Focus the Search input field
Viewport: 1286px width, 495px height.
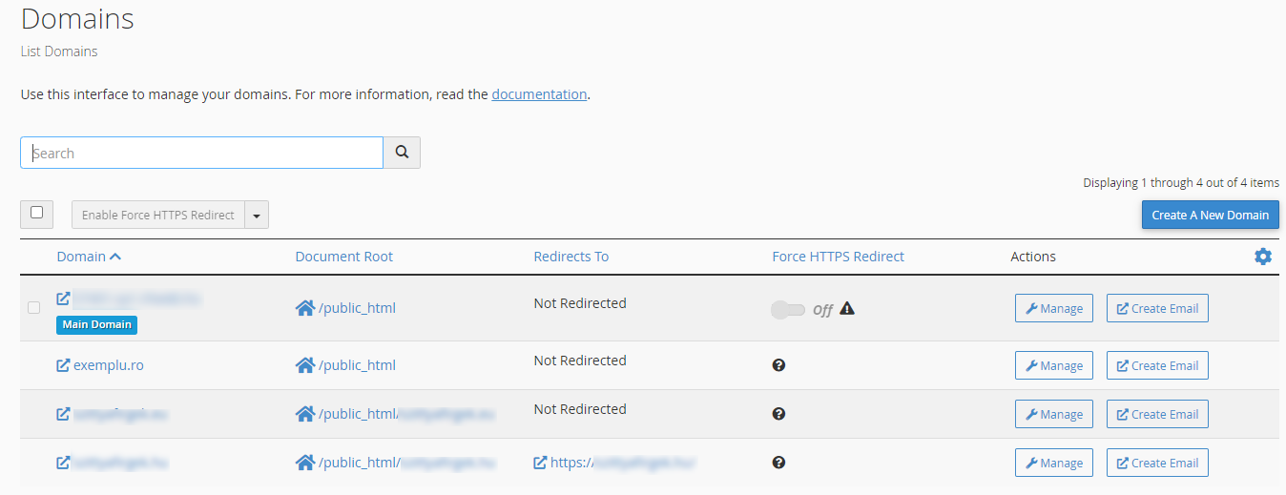coord(202,153)
